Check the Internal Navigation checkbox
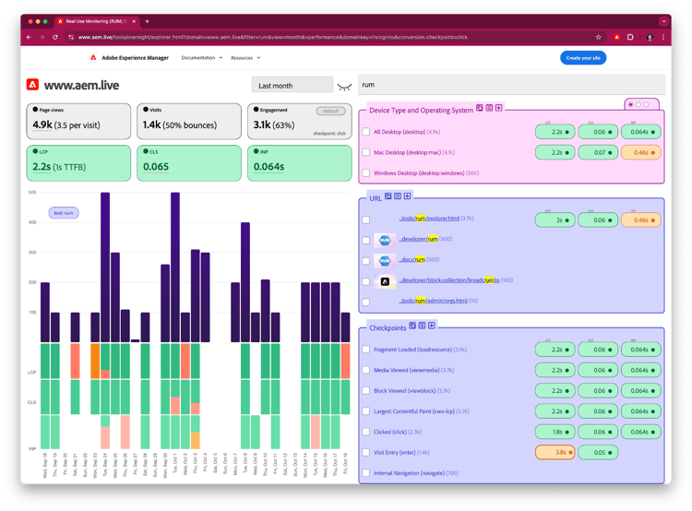 (x=366, y=473)
